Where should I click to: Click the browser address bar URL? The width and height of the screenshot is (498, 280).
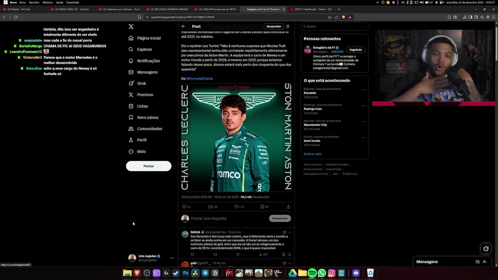click(182, 17)
